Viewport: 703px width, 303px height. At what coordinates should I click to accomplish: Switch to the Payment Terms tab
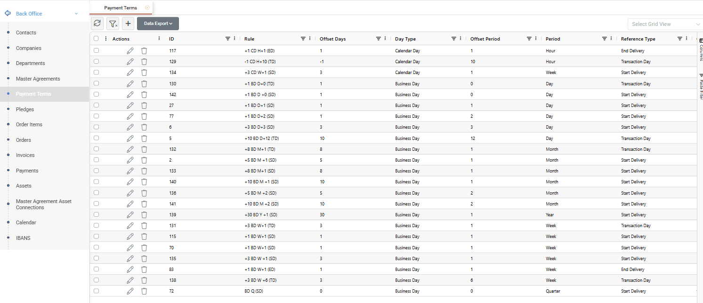(121, 8)
